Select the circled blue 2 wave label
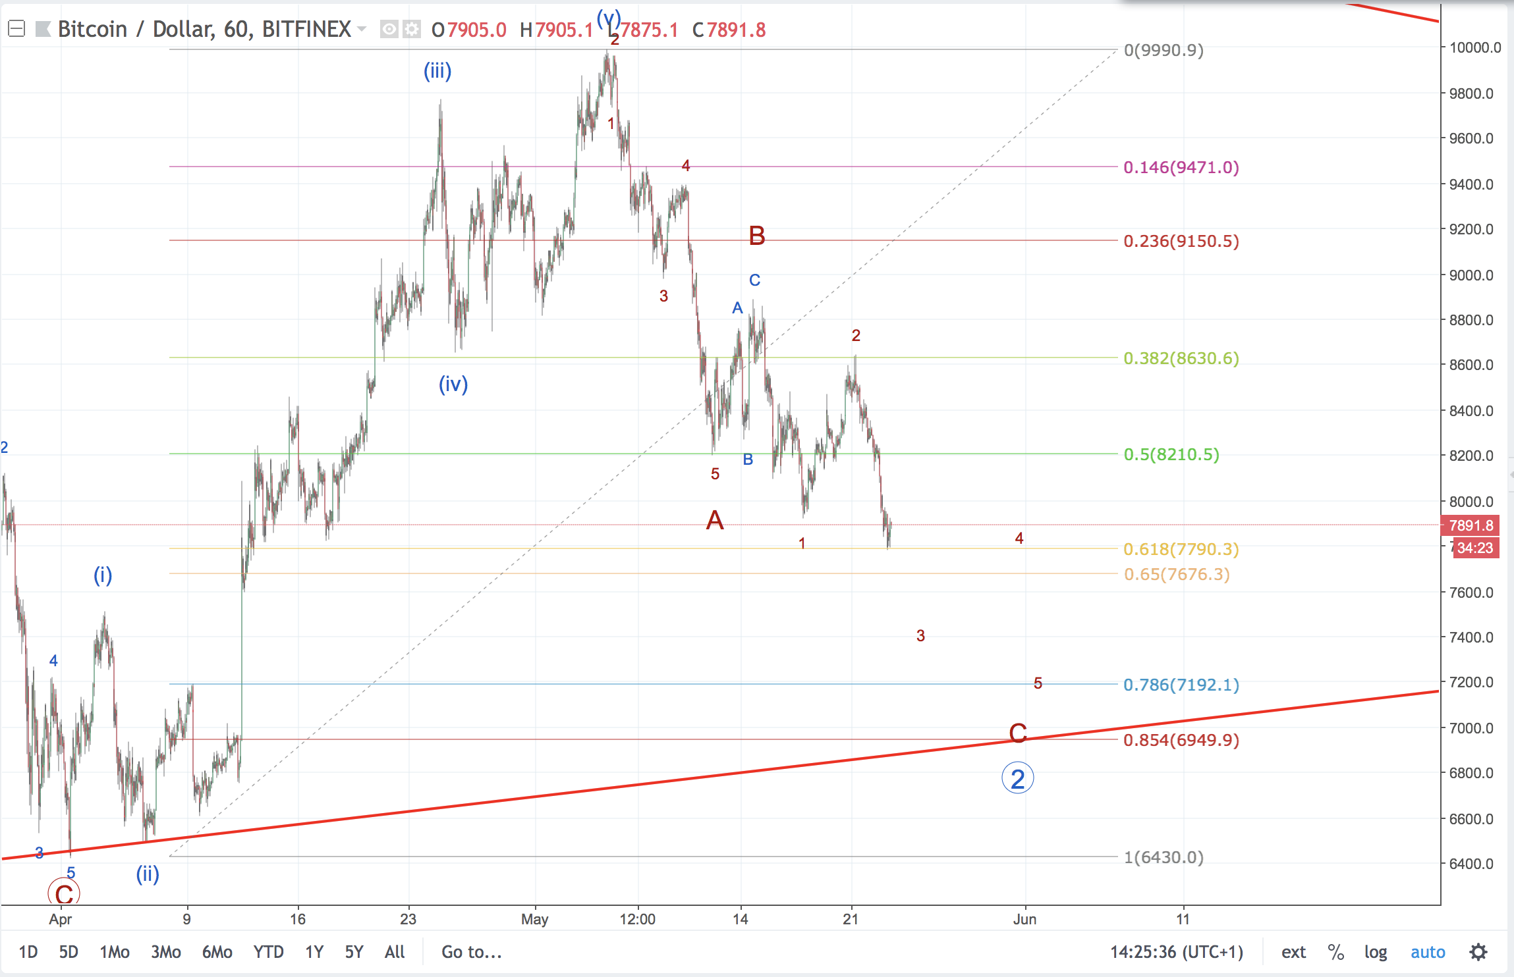 (x=1018, y=779)
